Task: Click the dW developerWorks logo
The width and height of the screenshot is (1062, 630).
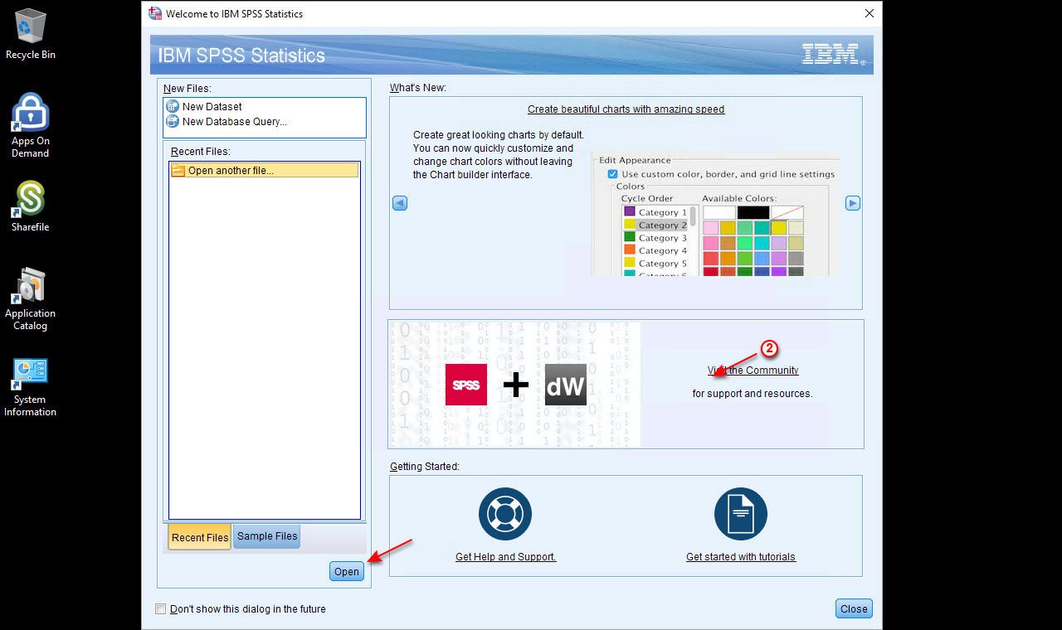Action: [565, 385]
